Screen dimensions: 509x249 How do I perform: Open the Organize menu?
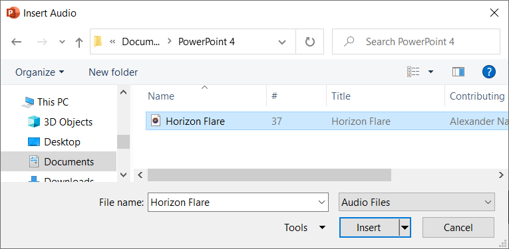pyautogui.click(x=40, y=72)
